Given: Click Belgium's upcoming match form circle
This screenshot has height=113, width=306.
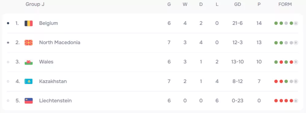Looking at the screenshot, I should (296, 23).
